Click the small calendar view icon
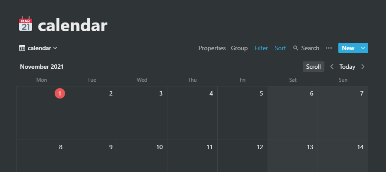This screenshot has height=172, width=386. 22,48
